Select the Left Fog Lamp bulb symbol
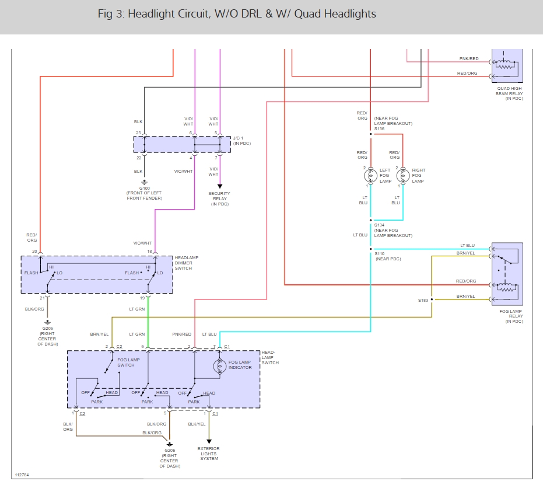Screen dimensions: 543x495 pos(370,175)
